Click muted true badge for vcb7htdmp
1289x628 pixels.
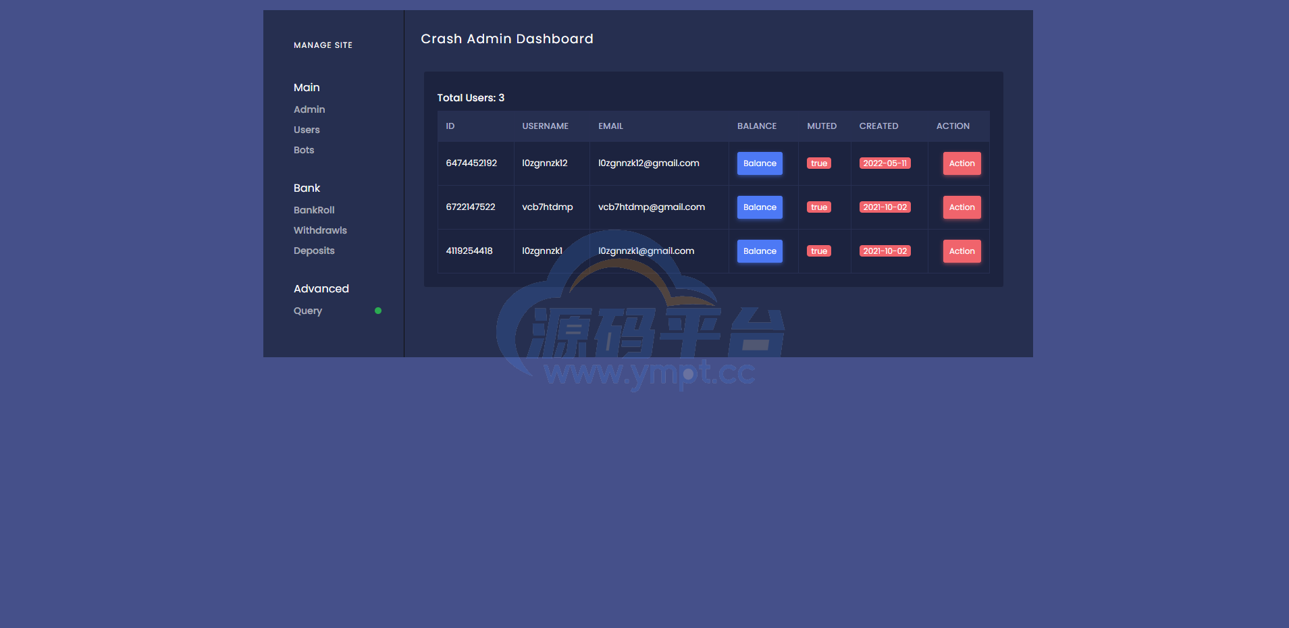pyautogui.click(x=819, y=207)
